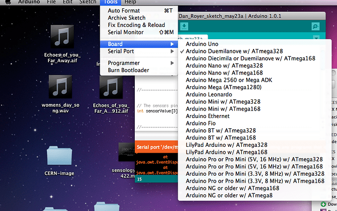Click the Dan_Royer_sketch_may23a window title bar
This screenshot has height=211, width=337.
coord(252,16)
